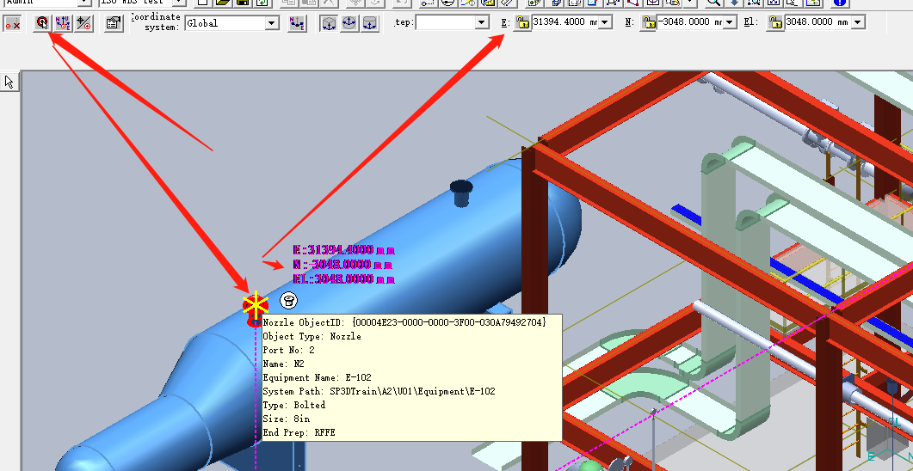Viewport: 913px width, 471px height.
Task: Toggle the El coordinate lock
Action: click(x=775, y=22)
